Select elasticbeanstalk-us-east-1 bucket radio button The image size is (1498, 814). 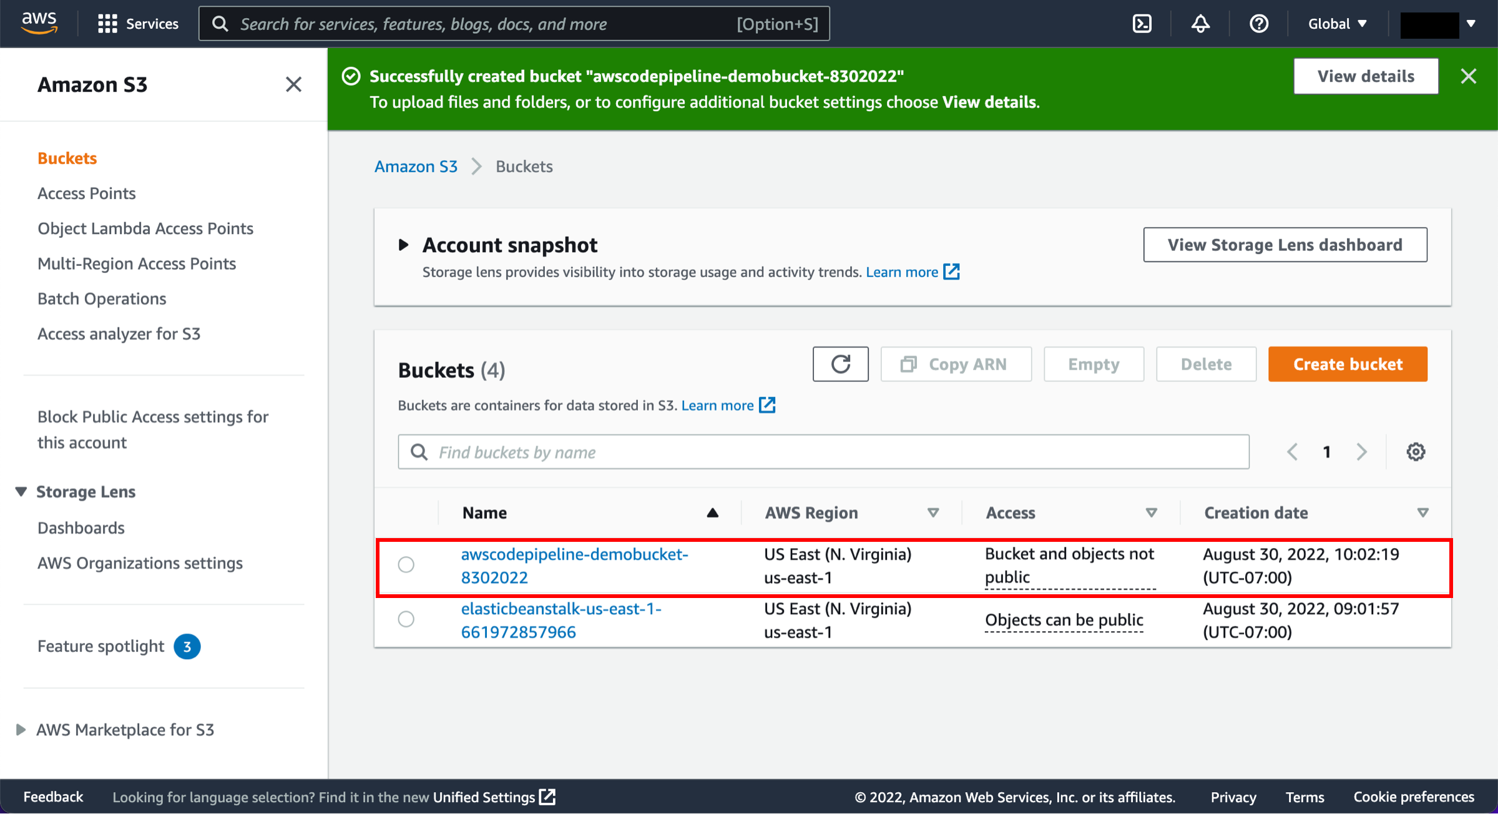[x=406, y=619]
